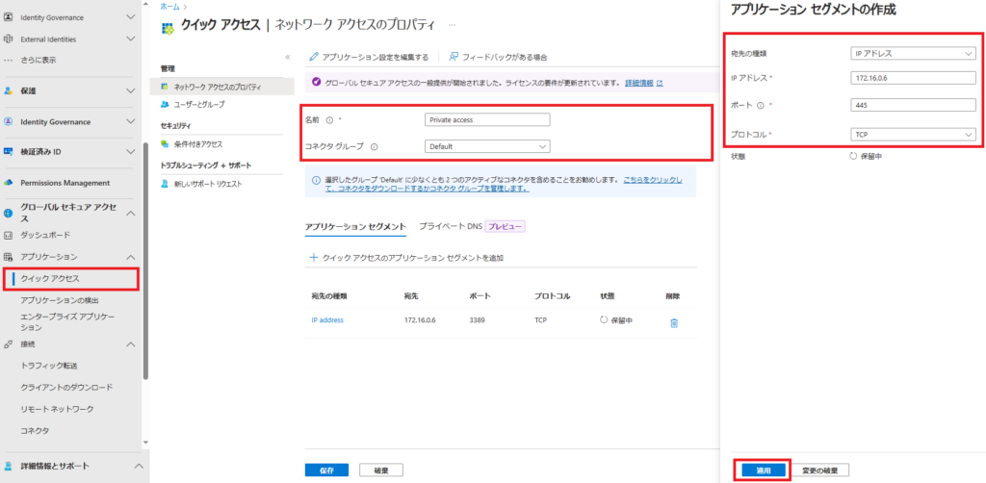Click the 3389 port cell
This screenshot has height=483, width=986.
click(x=479, y=319)
